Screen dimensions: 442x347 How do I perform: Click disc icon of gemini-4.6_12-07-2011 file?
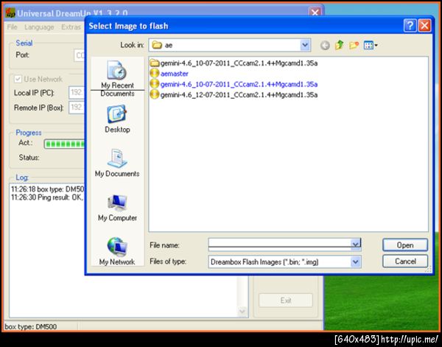tap(155, 94)
